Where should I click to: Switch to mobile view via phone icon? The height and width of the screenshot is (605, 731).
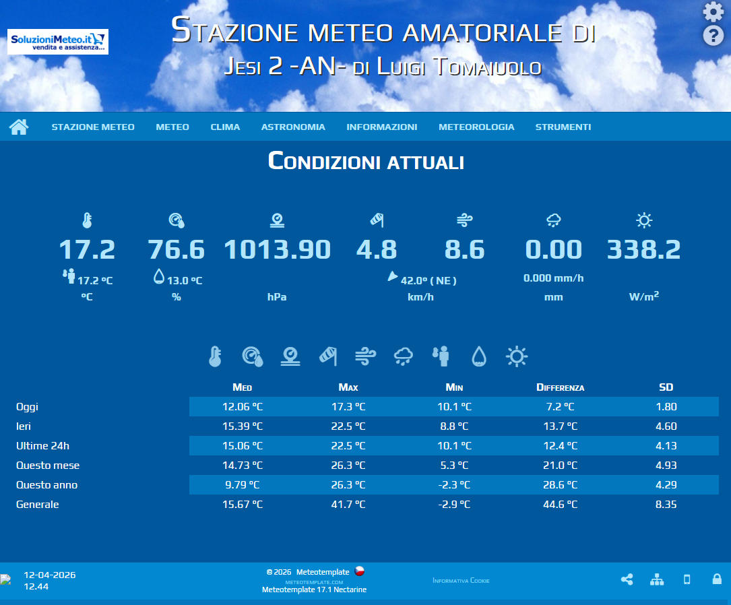click(687, 579)
